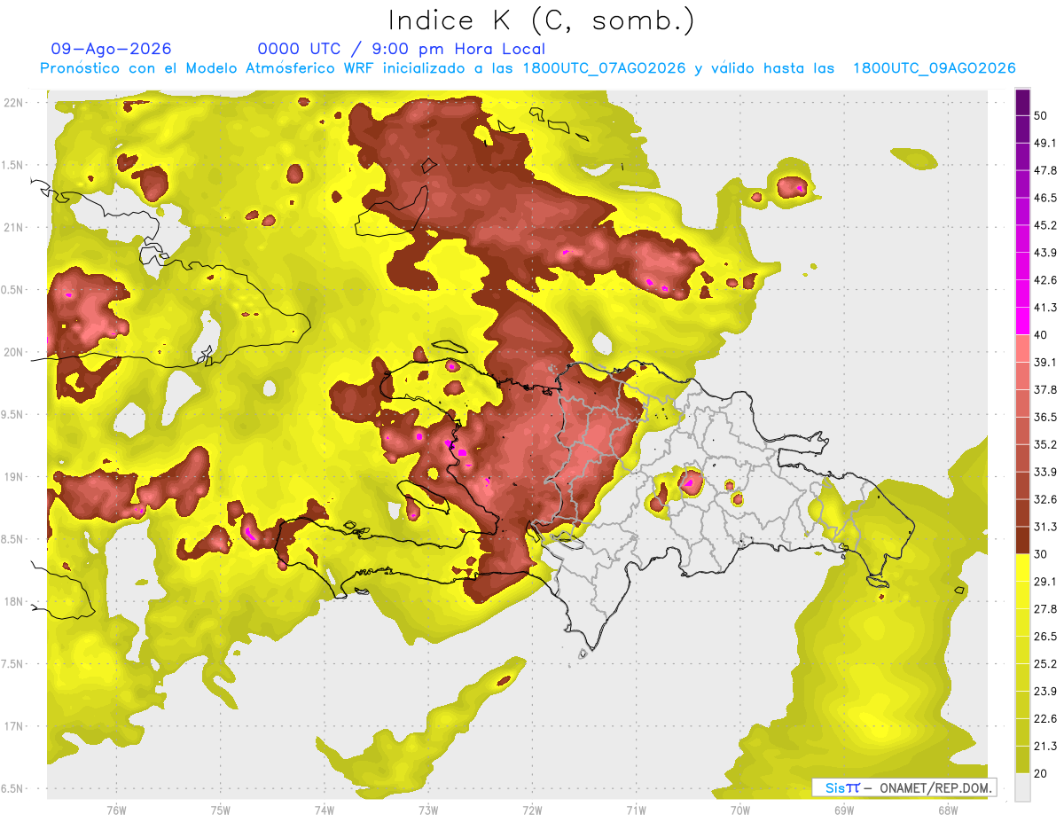Click the 70W longitude axis label

point(740,810)
